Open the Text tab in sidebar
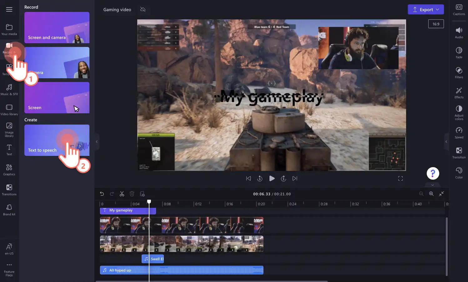Viewport: 468px width, 282px height. click(x=9, y=150)
